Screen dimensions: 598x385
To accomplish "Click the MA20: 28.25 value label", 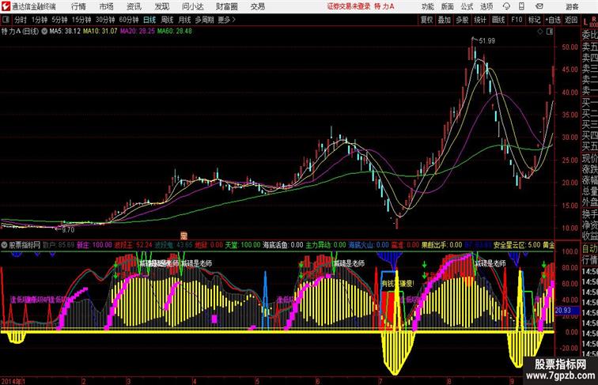I will pyautogui.click(x=138, y=32).
